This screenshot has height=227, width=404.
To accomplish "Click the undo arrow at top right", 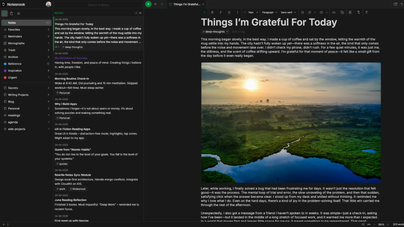I will 401,4.
